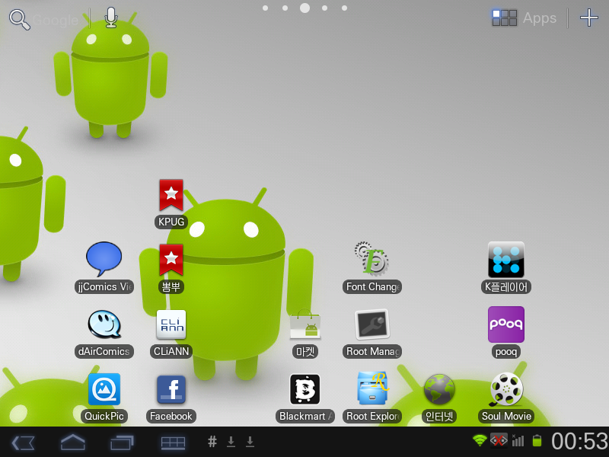
Task: Open the first download notification icon
Action: click(231, 442)
